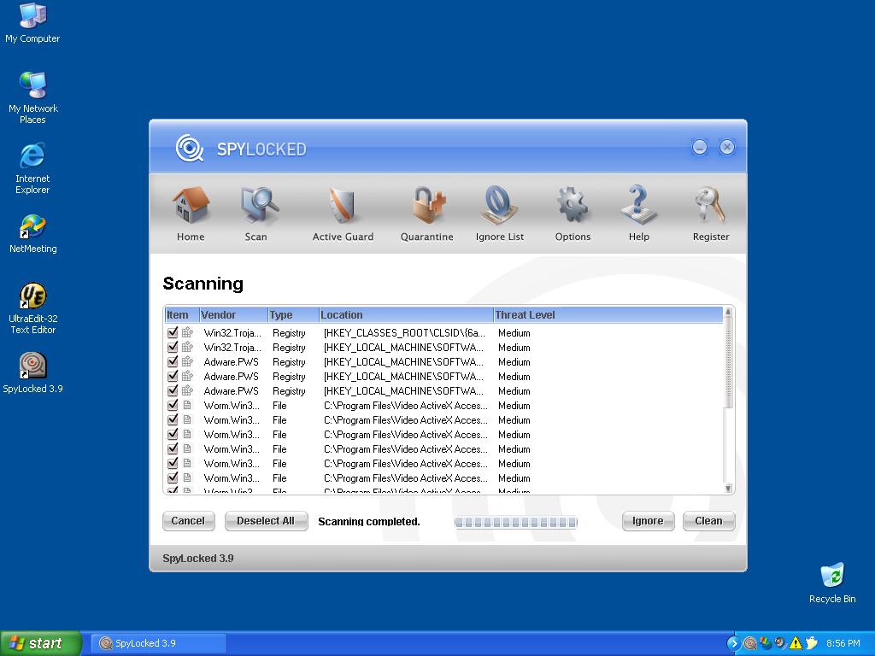Click scroll down arrow in results list

(728, 488)
